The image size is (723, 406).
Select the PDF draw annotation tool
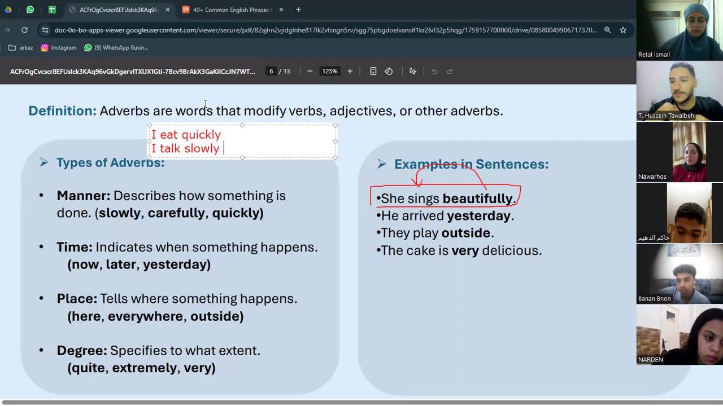[x=413, y=72]
